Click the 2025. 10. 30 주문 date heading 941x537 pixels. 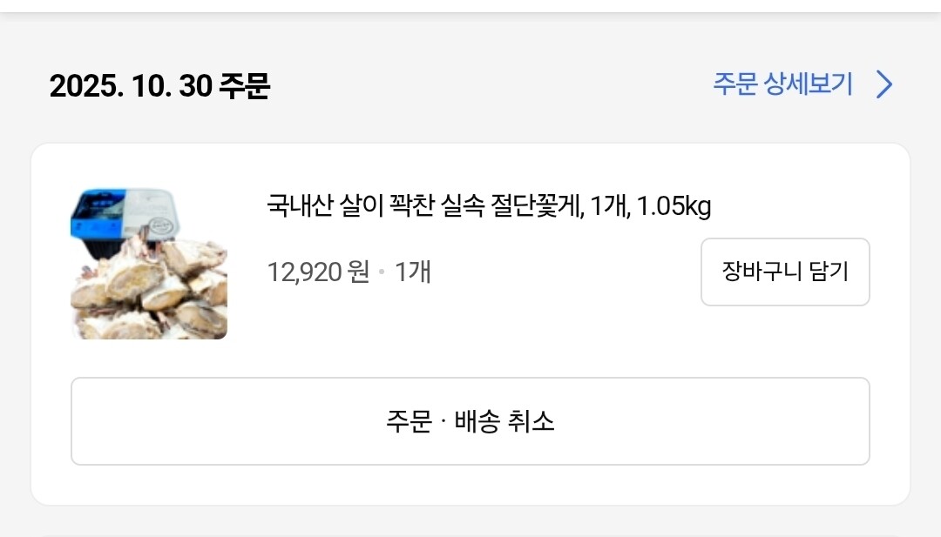point(159,86)
